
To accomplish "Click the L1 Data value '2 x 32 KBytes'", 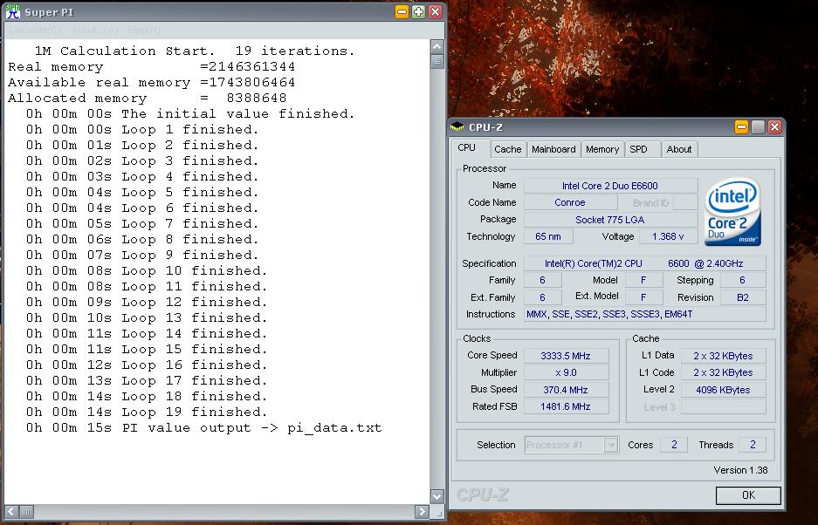I will pos(723,356).
